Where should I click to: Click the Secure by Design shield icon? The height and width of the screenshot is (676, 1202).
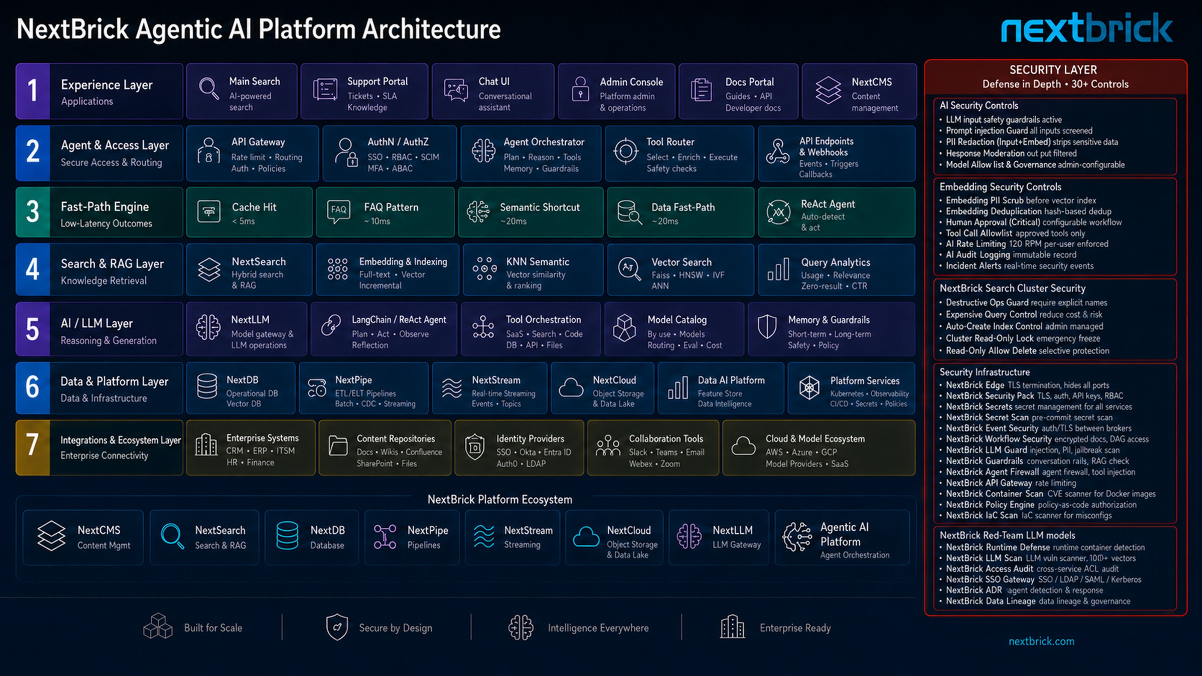click(337, 627)
